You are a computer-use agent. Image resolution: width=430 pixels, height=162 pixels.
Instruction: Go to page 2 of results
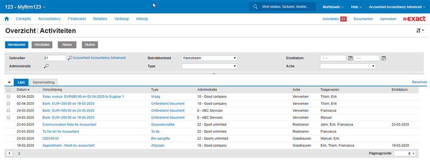(x=19, y=154)
